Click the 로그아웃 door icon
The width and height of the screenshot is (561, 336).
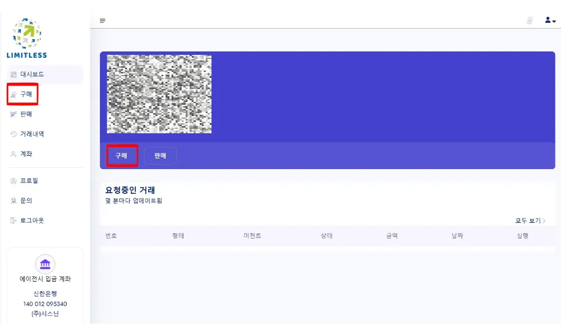click(x=13, y=221)
